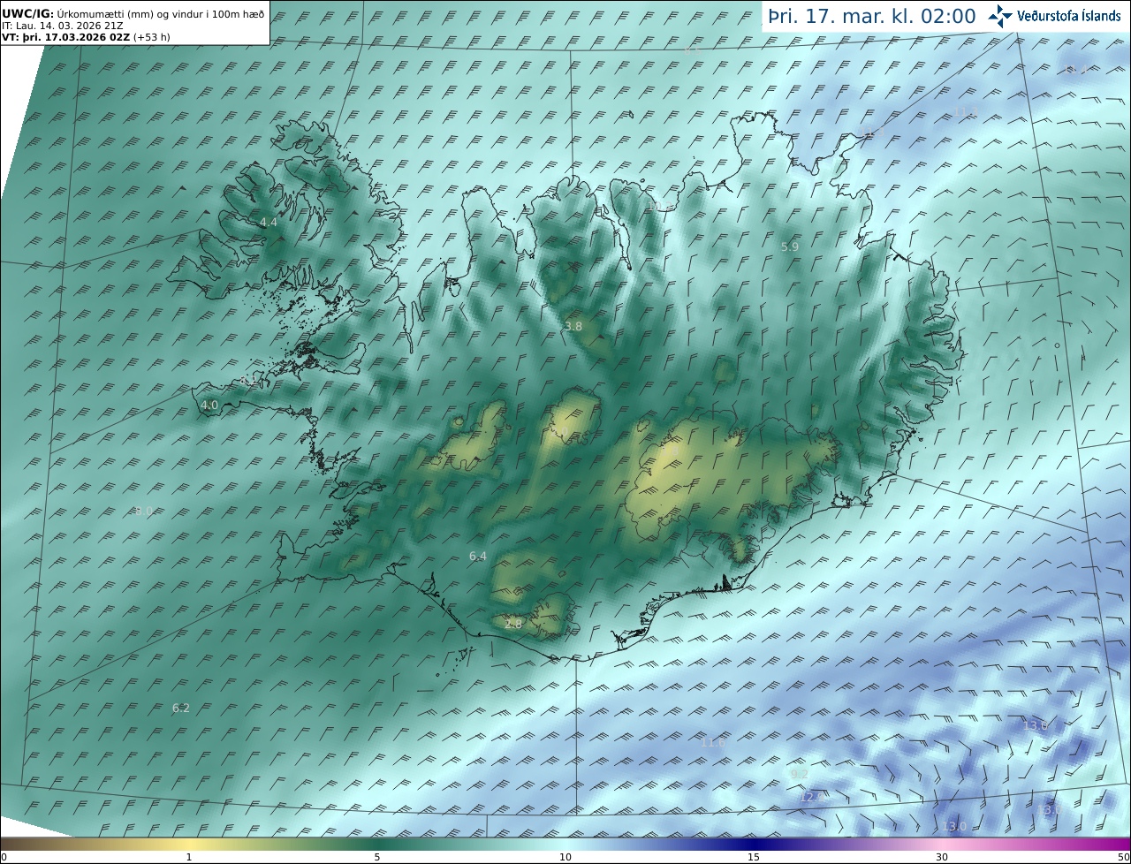
Task: Click the 5 tick on the color scale
Action: [x=377, y=857]
